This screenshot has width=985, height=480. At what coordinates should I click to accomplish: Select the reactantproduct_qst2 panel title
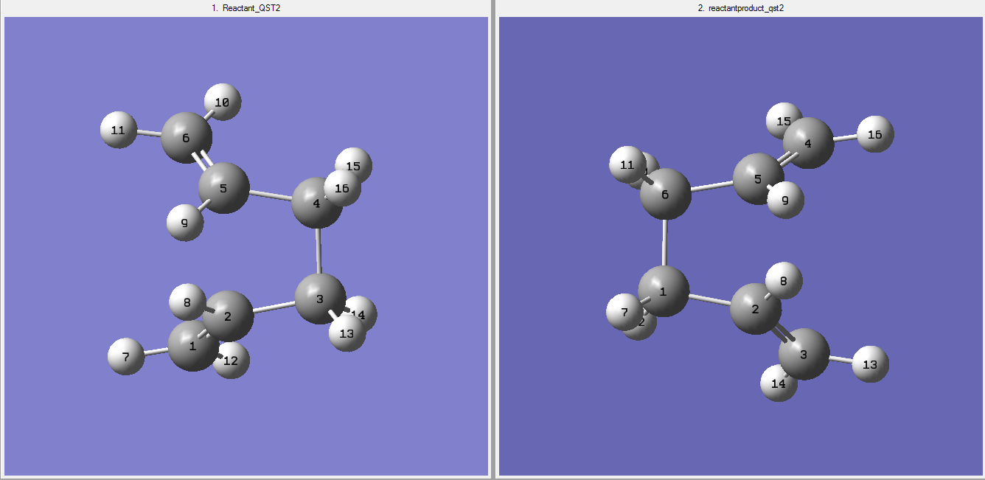741,7
